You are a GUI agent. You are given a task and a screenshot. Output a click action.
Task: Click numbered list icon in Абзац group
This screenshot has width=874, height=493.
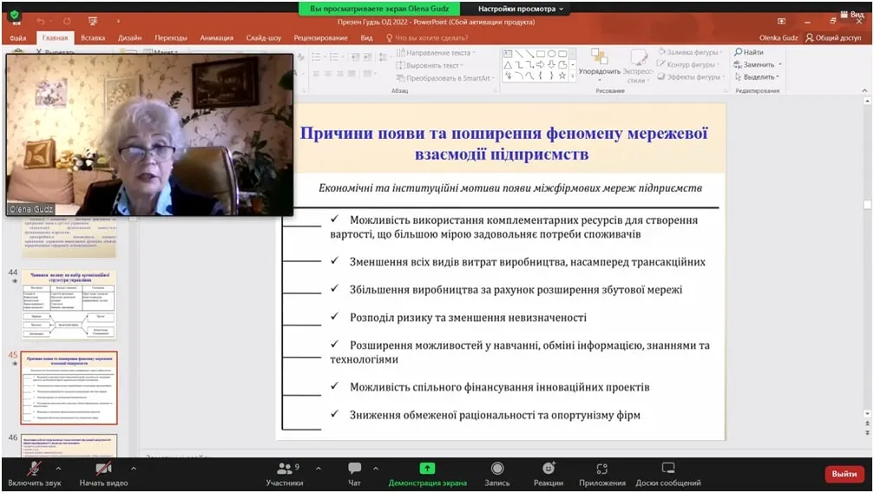[x=335, y=57]
